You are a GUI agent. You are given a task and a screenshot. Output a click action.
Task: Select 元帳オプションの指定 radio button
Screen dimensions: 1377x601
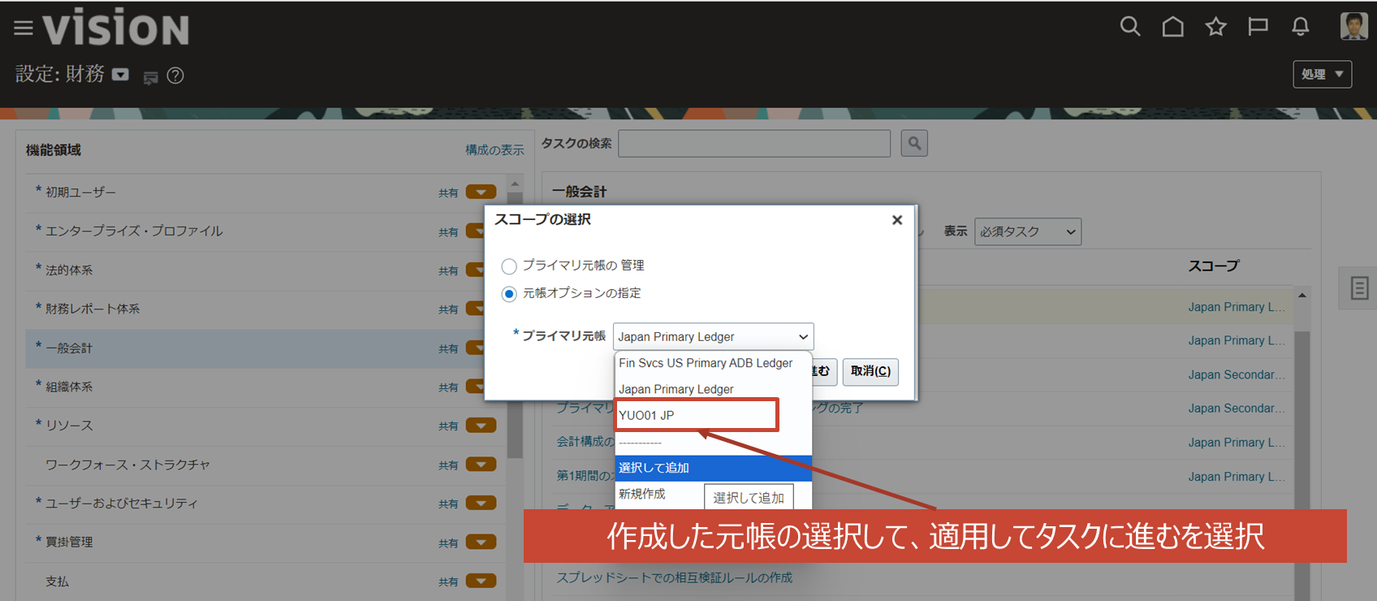tap(509, 294)
